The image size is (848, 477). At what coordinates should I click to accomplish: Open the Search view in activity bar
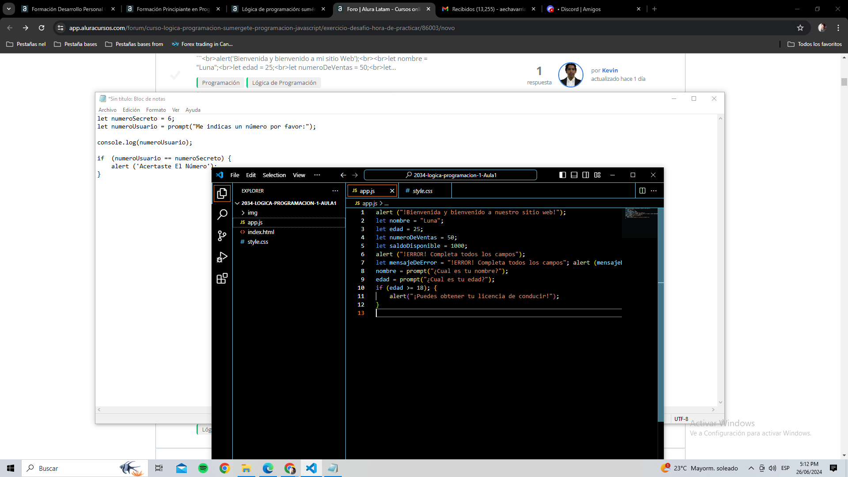pos(222,215)
